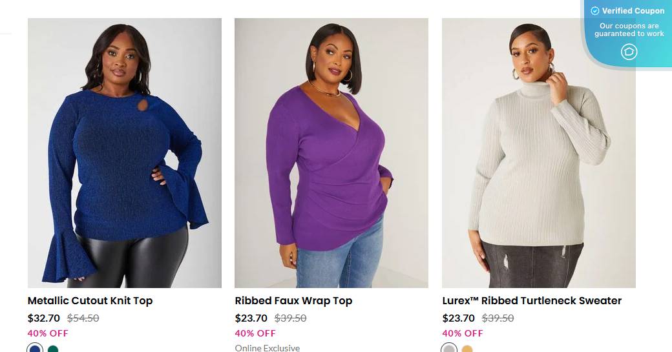The image size is (672, 352).
Task: Click the 'Our coupons are guaranteed to work' text
Action: click(x=629, y=30)
